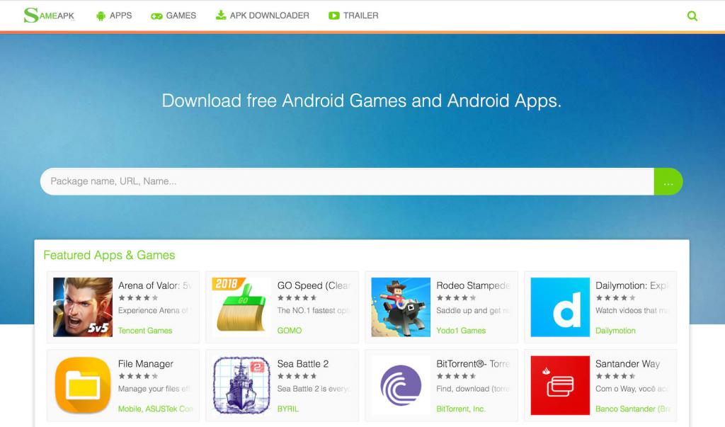Screen dimensions: 725x427
Task: Open the BitTorrent purple swirl icon
Action: click(x=401, y=385)
